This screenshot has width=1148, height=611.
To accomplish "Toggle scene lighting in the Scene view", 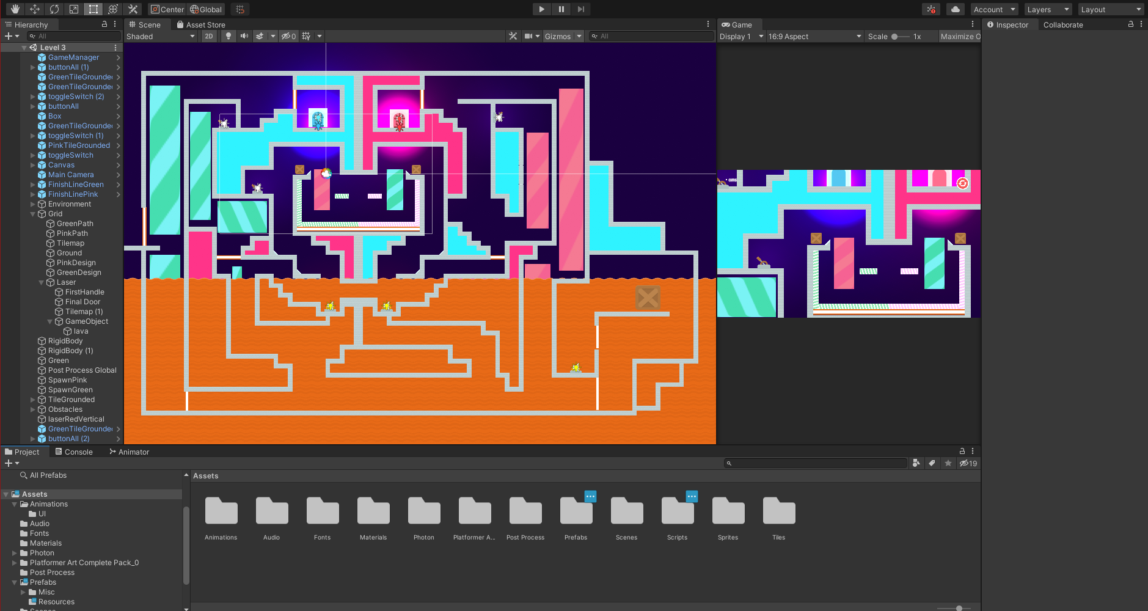I will tap(229, 36).
